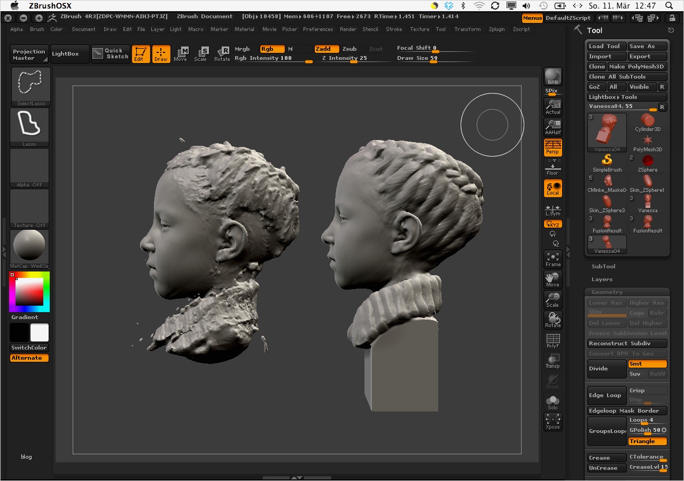Collapse the Geometry section
This screenshot has width=684, height=481.
(x=607, y=292)
